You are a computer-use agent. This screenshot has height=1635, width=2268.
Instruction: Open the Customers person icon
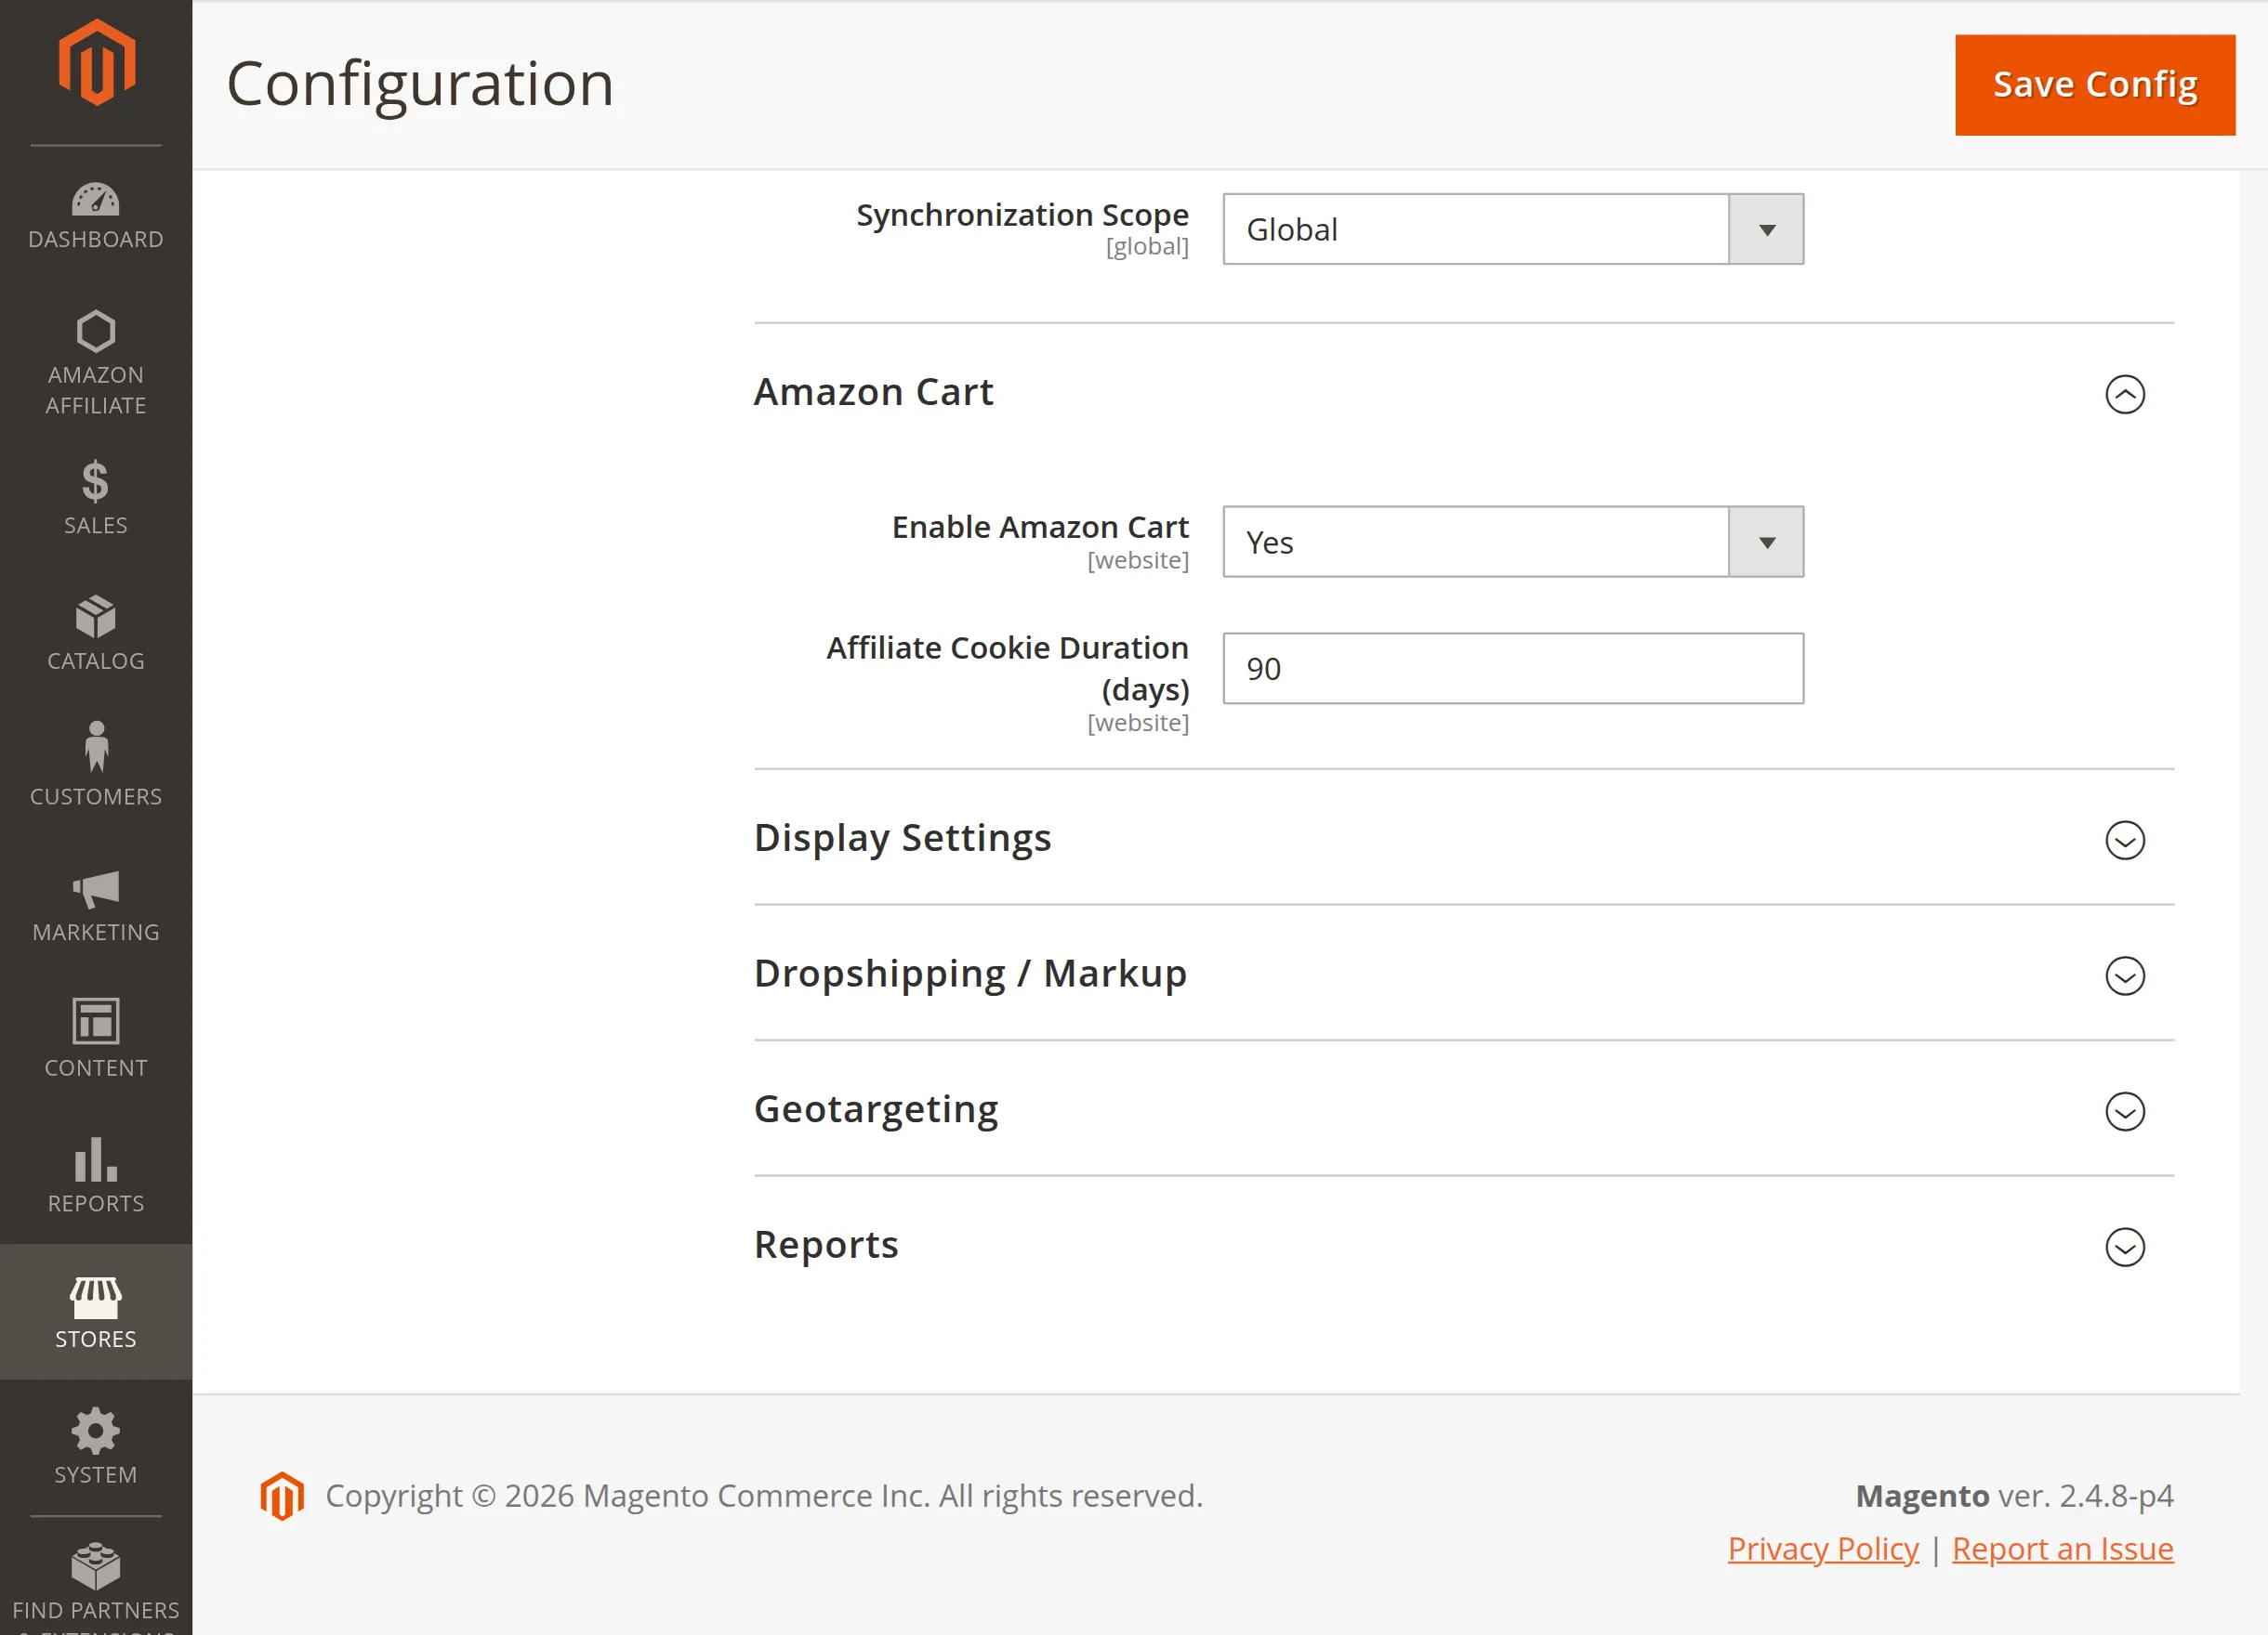96,748
